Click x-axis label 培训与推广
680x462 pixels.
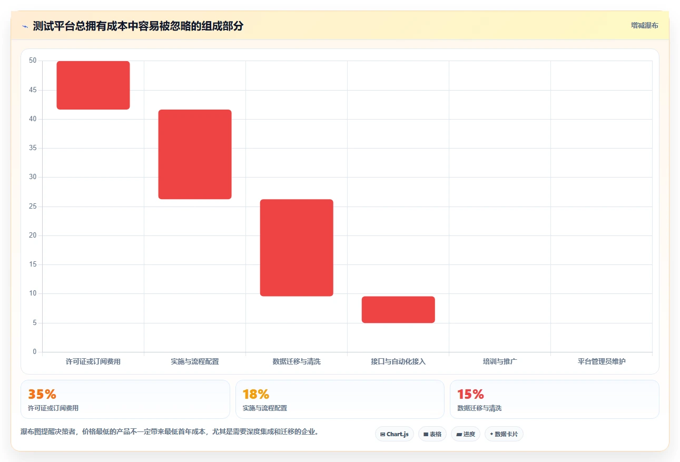point(500,362)
